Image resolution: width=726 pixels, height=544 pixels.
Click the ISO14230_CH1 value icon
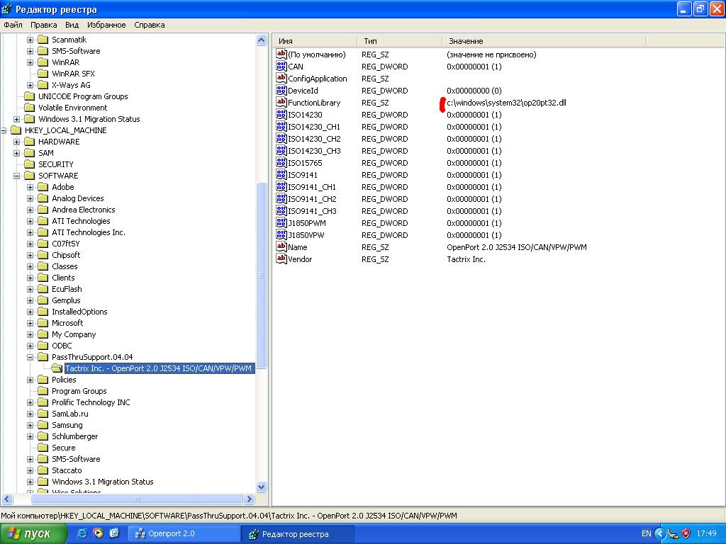[281, 126]
